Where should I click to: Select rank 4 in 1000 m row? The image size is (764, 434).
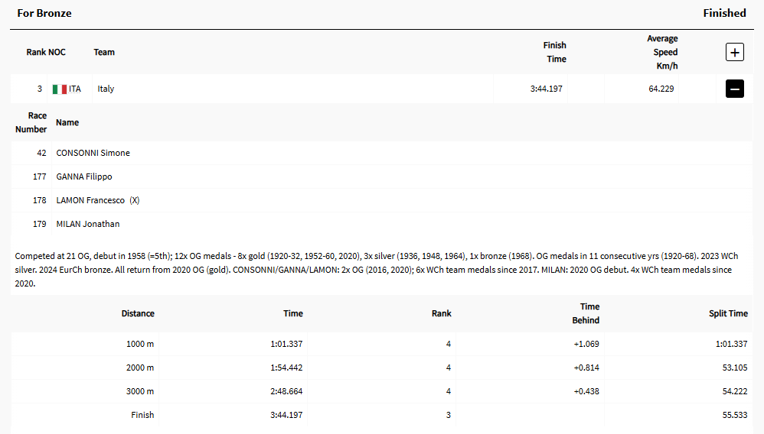449,344
